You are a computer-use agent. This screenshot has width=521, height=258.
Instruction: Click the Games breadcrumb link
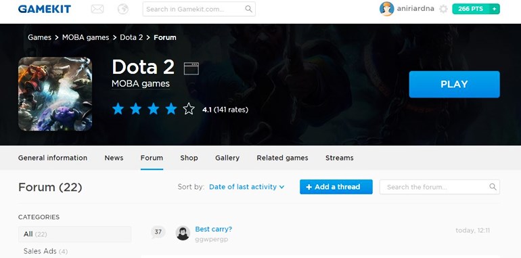click(39, 37)
